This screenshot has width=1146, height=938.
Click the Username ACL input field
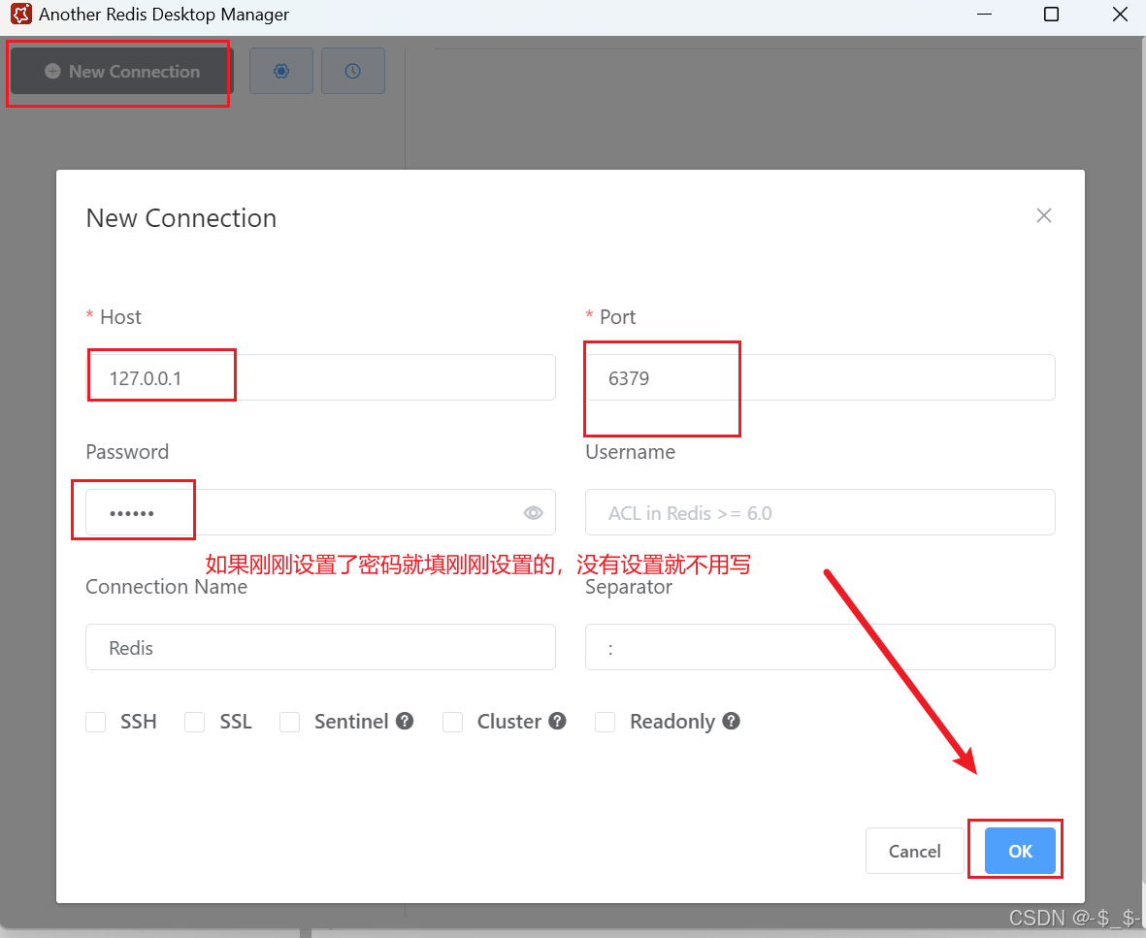pyautogui.click(x=820, y=513)
